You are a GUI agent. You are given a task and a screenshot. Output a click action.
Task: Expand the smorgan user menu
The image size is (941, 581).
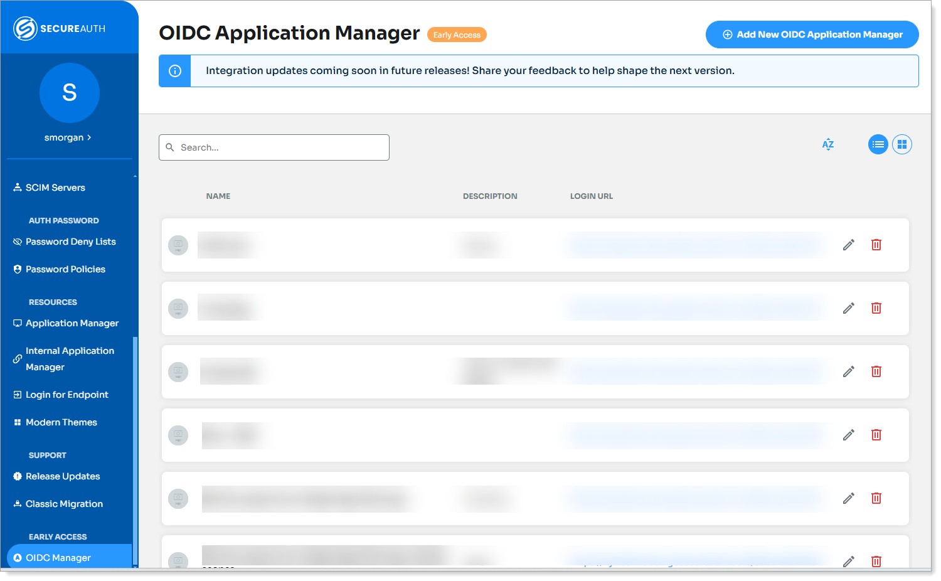(68, 137)
